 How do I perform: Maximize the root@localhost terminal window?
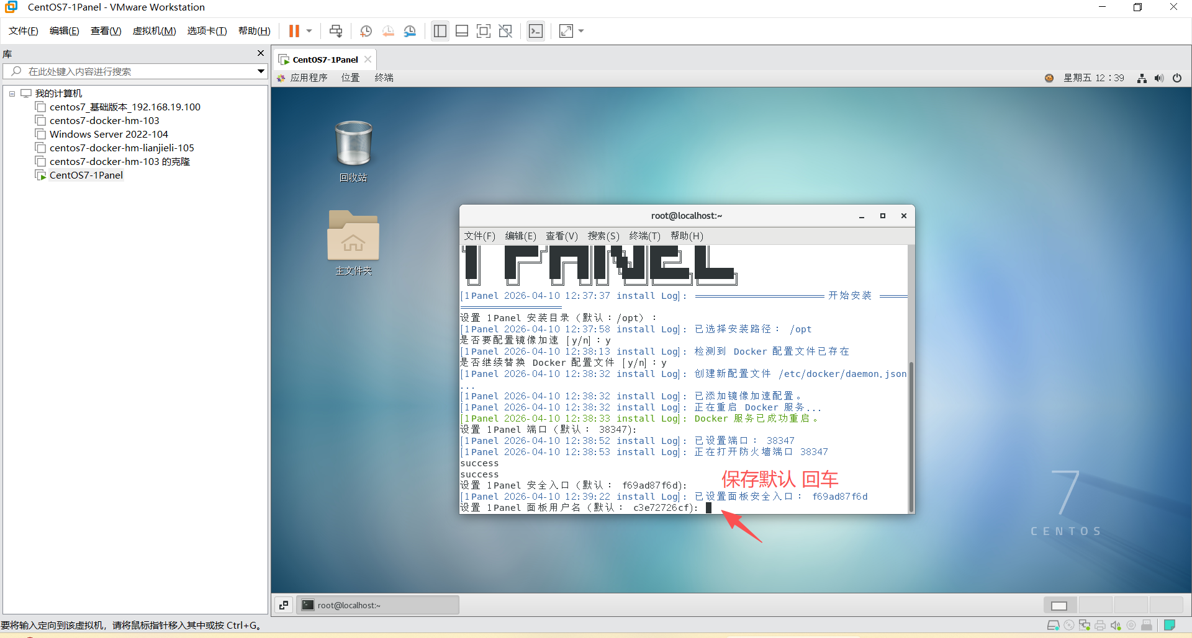(883, 216)
